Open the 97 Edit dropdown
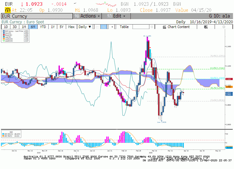The height and width of the screenshot is (169, 234). click(x=116, y=16)
